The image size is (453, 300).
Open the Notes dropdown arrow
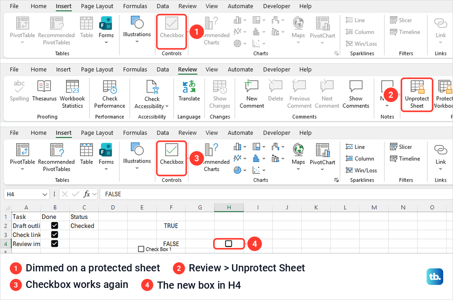coord(387,106)
